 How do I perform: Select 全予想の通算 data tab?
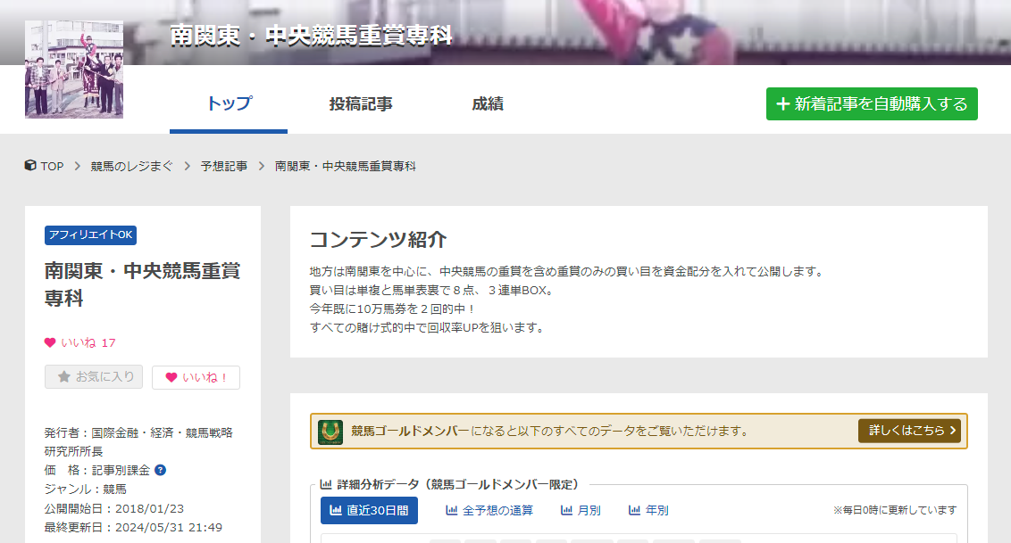(489, 510)
